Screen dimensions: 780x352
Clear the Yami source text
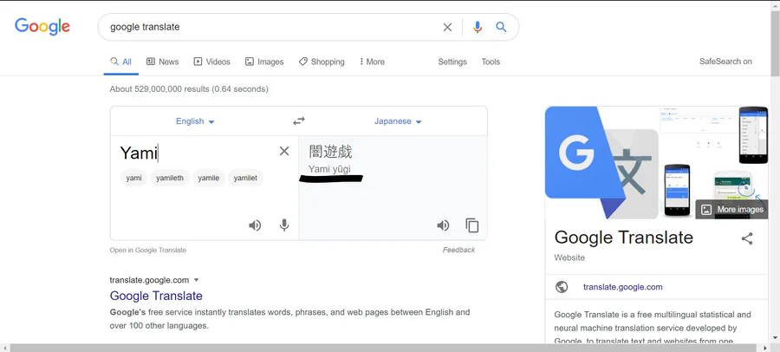coord(284,151)
